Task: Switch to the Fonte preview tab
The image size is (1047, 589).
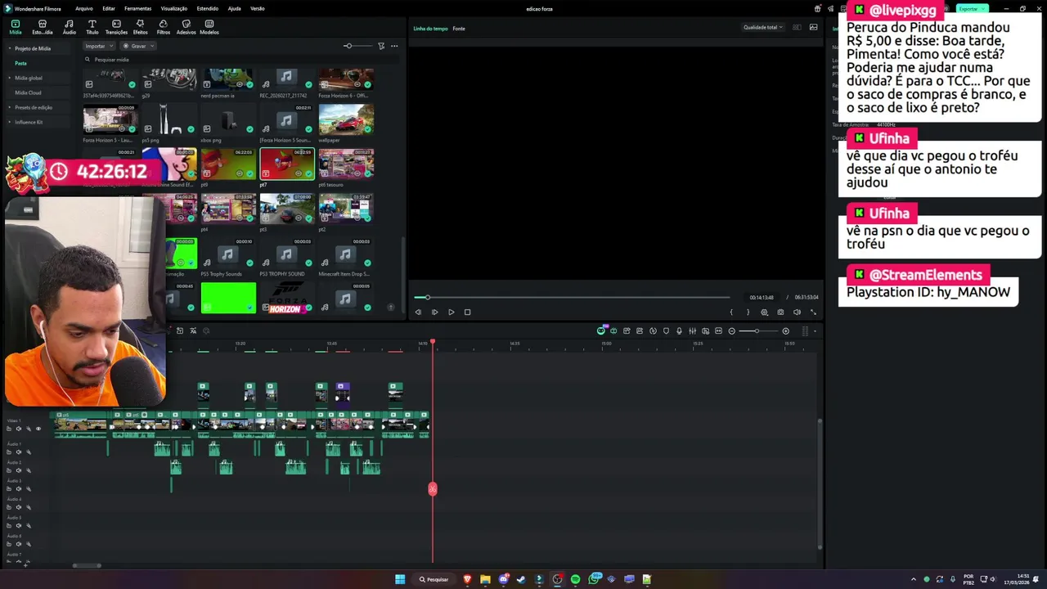Action: coord(459,29)
